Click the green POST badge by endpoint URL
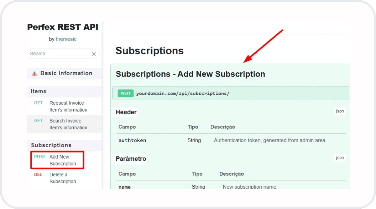Image resolution: width=376 pixels, height=209 pixels. (x=126, y=93)
